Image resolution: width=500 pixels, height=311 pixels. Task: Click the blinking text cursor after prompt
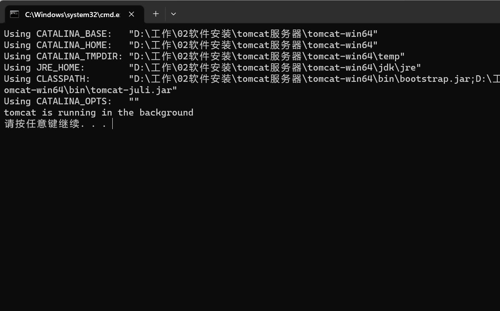click(x=112, y=124)
